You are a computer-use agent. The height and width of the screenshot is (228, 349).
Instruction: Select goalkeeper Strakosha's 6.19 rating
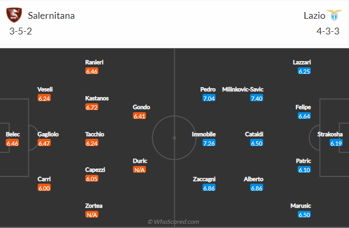pyautogui.click(x=336, y=143)
